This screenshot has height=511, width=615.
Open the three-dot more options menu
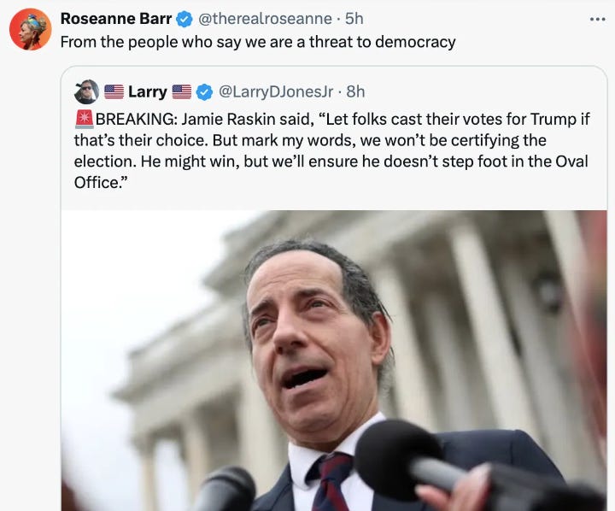597,19
